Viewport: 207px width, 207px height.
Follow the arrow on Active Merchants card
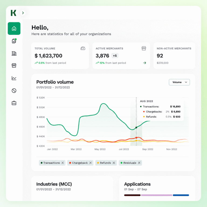point(144,63)
